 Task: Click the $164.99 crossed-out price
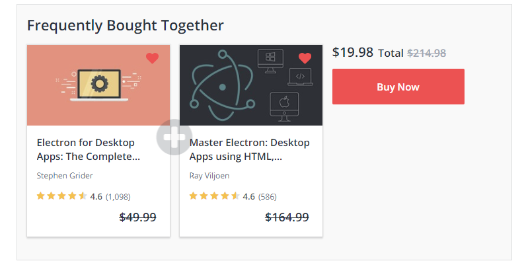(x=287, y=217)
